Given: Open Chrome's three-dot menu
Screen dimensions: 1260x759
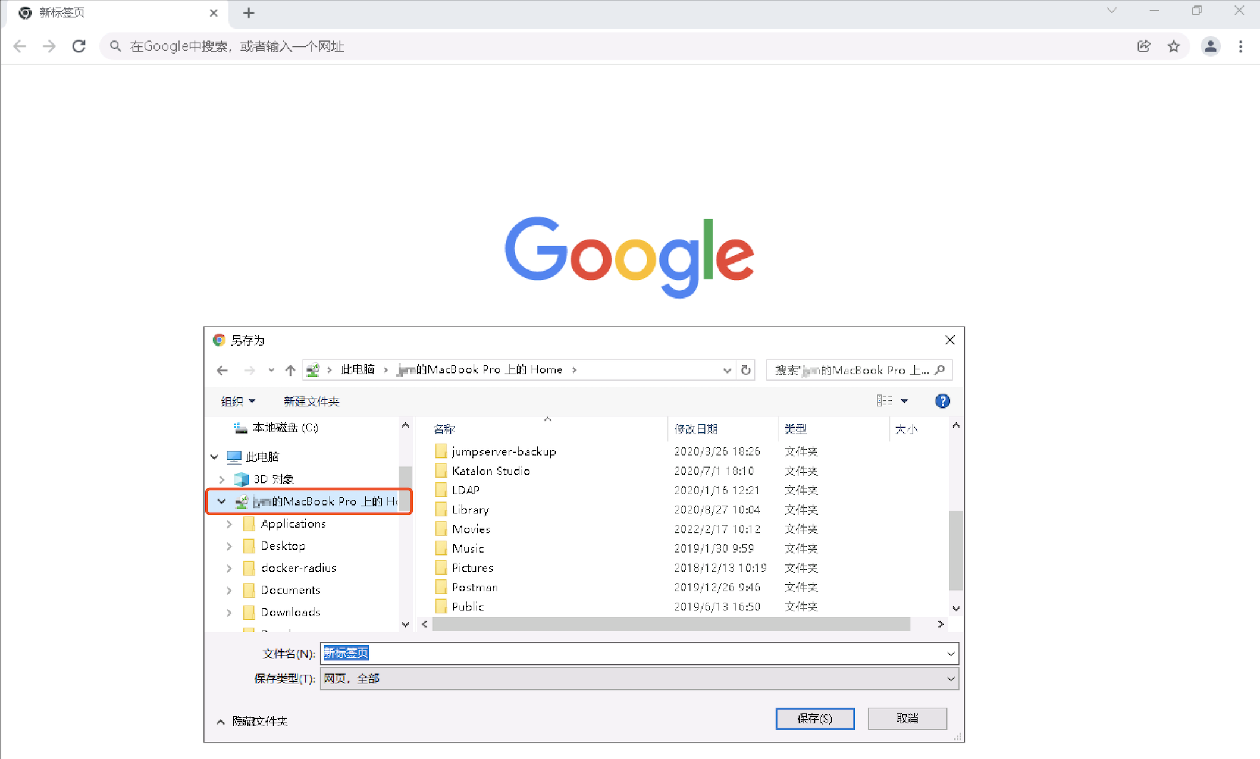Looking at the screenshot, I should tap(1240, 46).
